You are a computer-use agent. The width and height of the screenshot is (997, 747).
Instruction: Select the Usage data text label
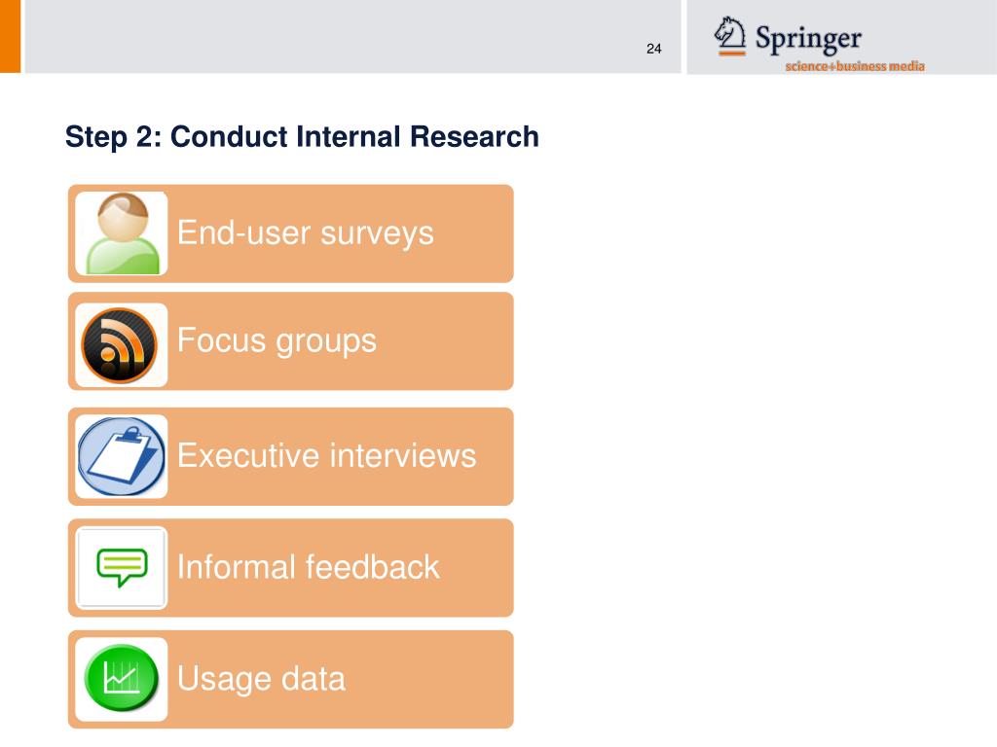261,679
